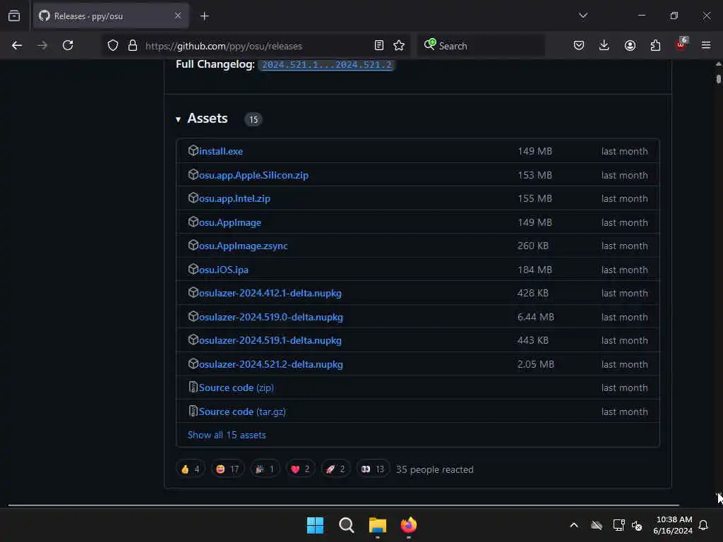Go back with the browser back arrow
Viewport: 723px width, 542px height.
(17, 46)
